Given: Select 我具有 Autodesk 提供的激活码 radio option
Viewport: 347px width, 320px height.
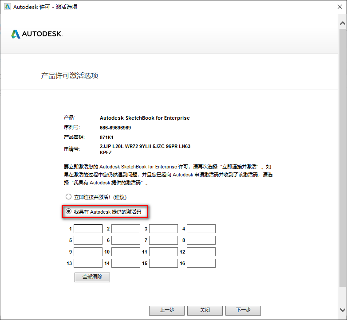Looking at the screenshot, I should tap(68, 212).
